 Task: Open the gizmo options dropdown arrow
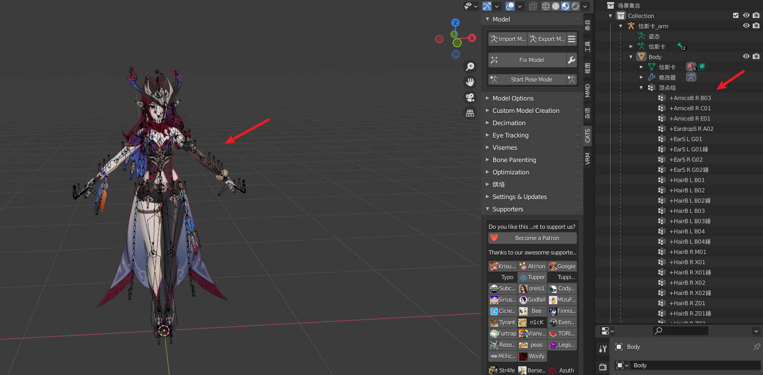pyautogui.click(x=497, y=6)
